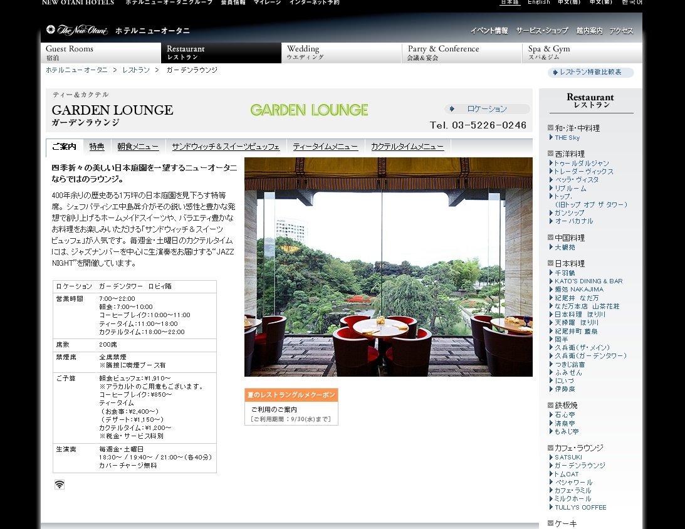Open 千羽鶴 in sidebar
The width and height of the screenshot is (685, 529).
coord(565,273)
